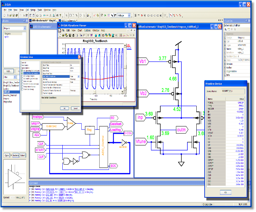Expand the Name property row
Screen dimensions: 256x212
tap(225, 49)
